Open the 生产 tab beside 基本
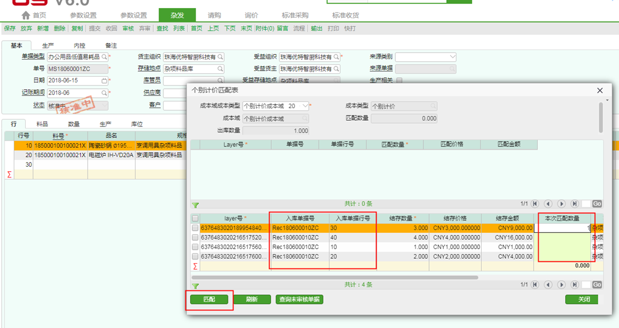The width and height of the screenshot is (619, 328). 48,45
